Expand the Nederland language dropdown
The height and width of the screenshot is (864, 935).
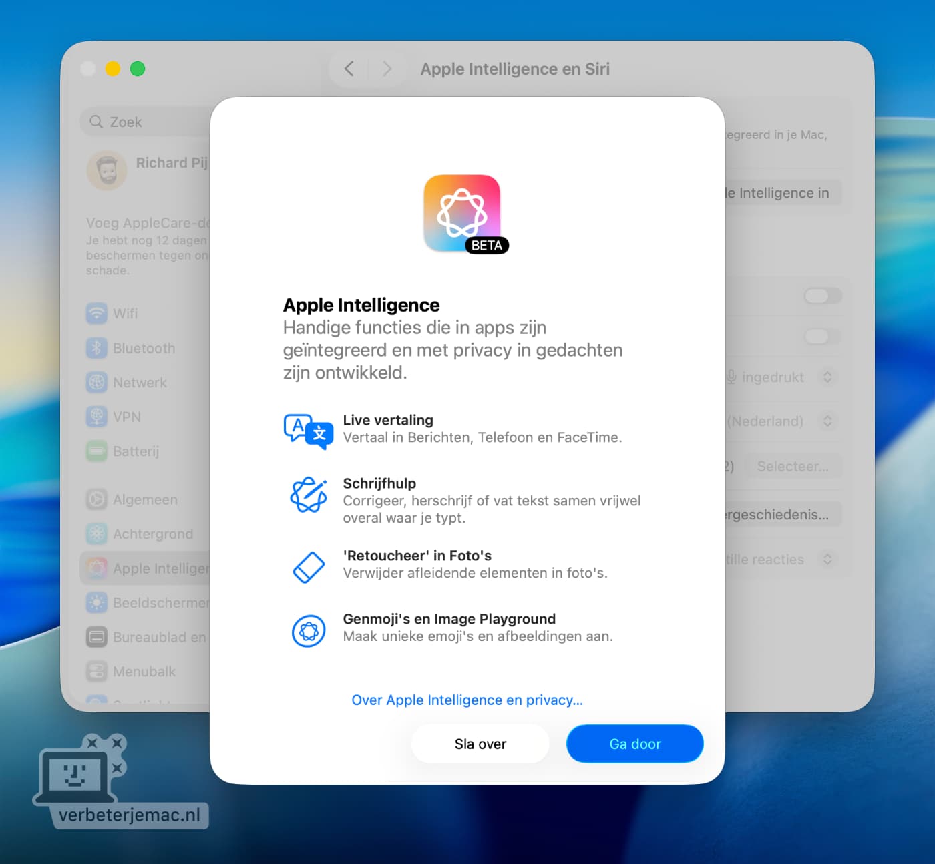click(828, 421)
